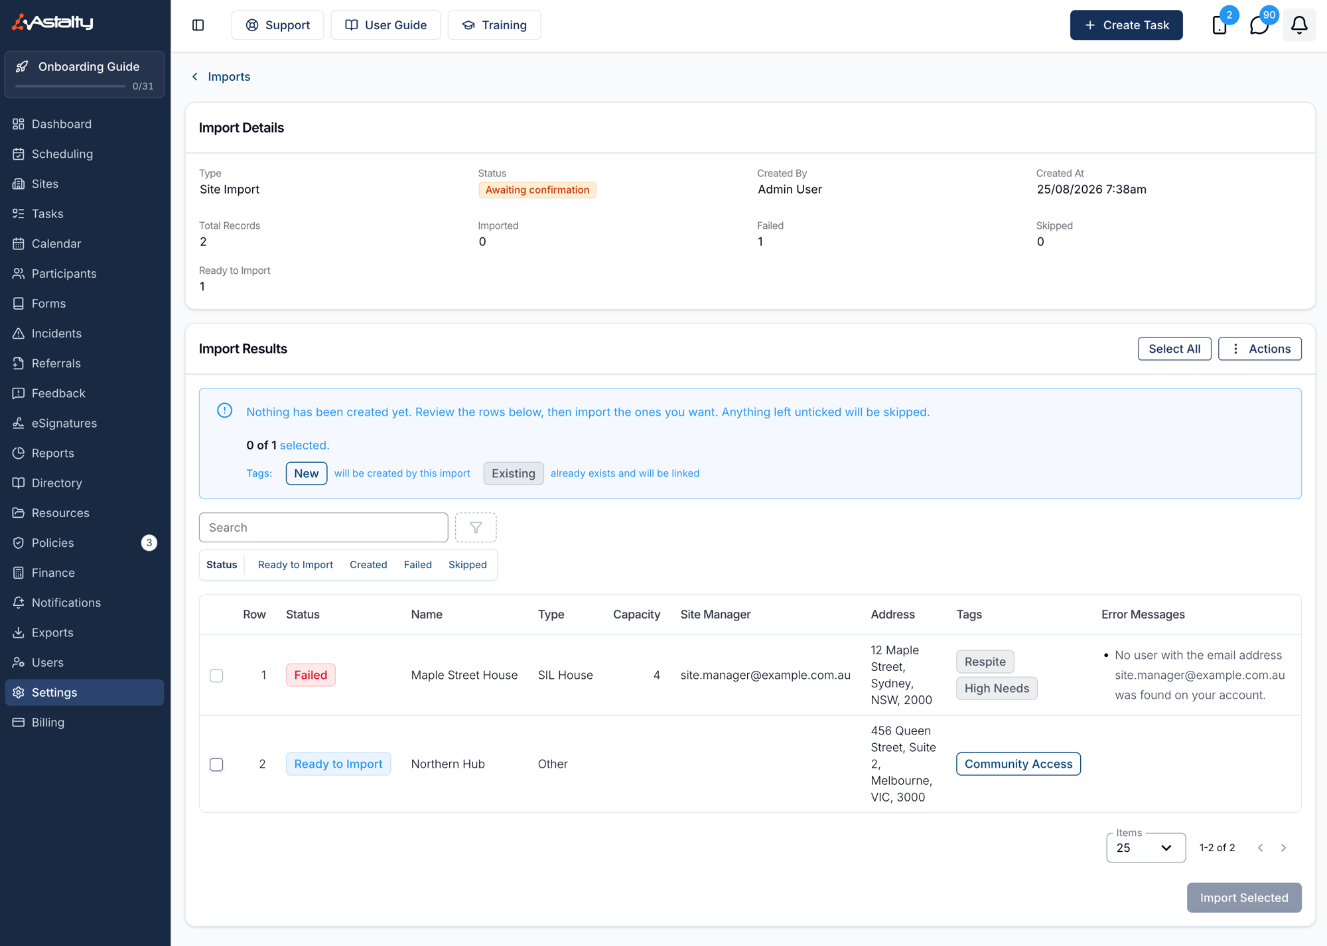
Task: Open the Actions menu
Action: tap(1259, 349)
